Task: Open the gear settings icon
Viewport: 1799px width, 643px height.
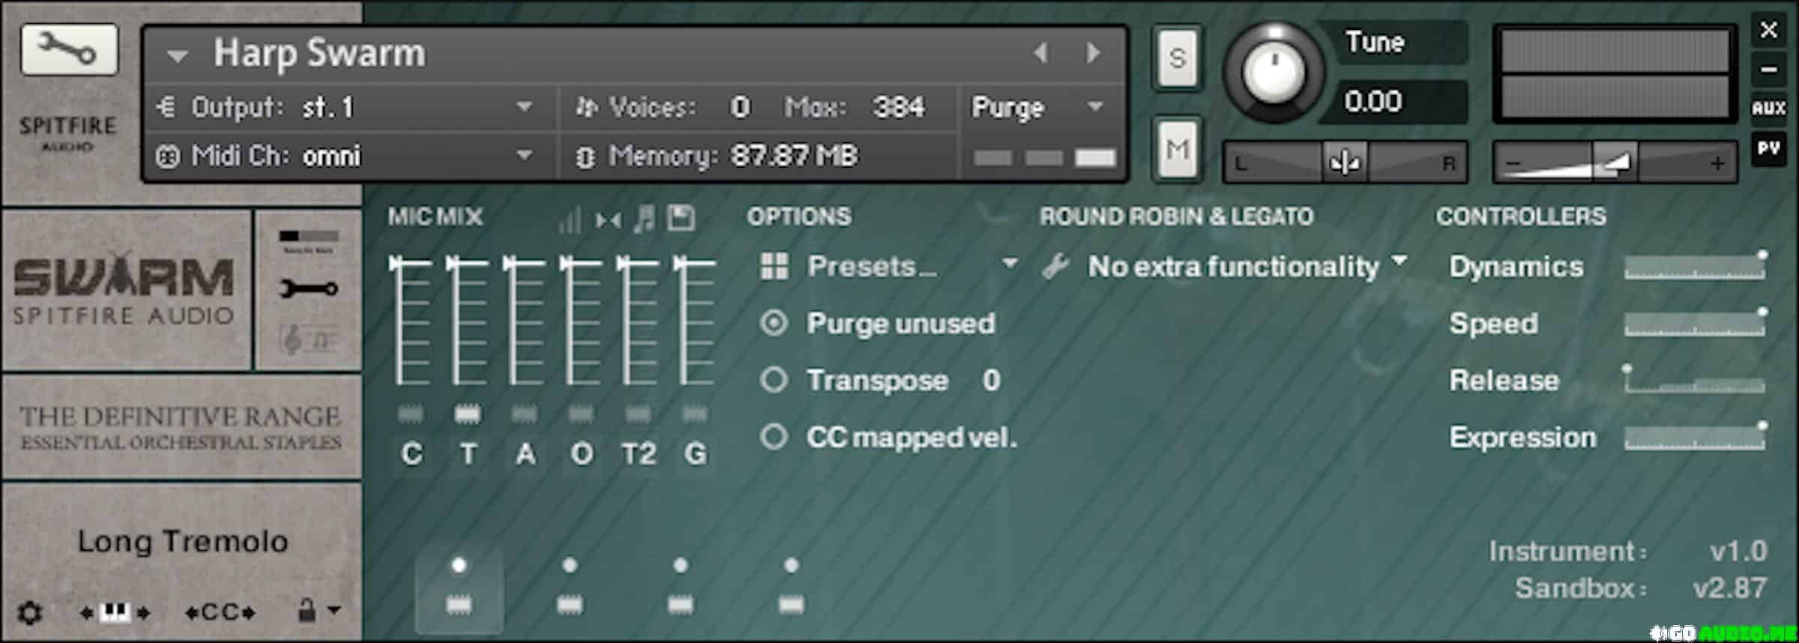Action: pyautogui.click(x=30, y=612)
